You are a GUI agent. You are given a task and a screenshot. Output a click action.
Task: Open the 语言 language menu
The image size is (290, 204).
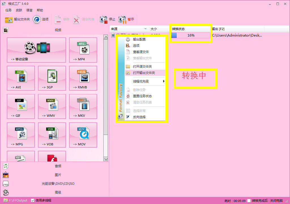click(29, 10)
